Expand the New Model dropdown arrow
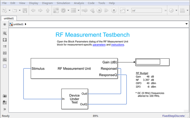190x118 pixels. click(x=9, y=11)
